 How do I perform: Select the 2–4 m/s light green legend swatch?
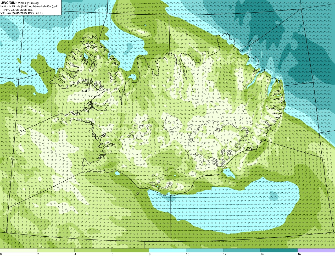click(x=56, y=250)
